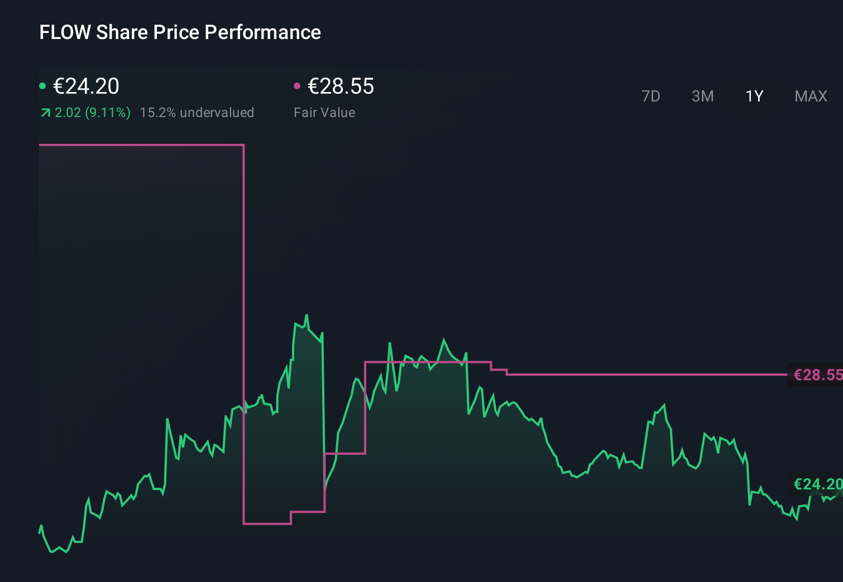Click the Fair Value label text
Image resolution: width=843 pixels, height=582 pixels.
coord(324,112)
